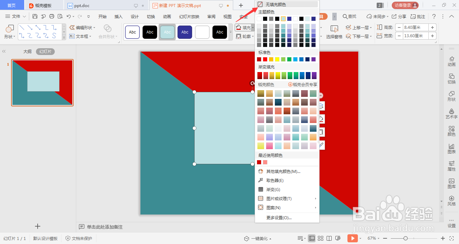This screenshot has width=459, height=244.
Task: Collapse the ribbon with the up chevron
Action: [x=451, y=16]
